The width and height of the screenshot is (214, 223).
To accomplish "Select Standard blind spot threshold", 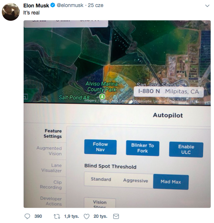I will [x=101, y=179].
